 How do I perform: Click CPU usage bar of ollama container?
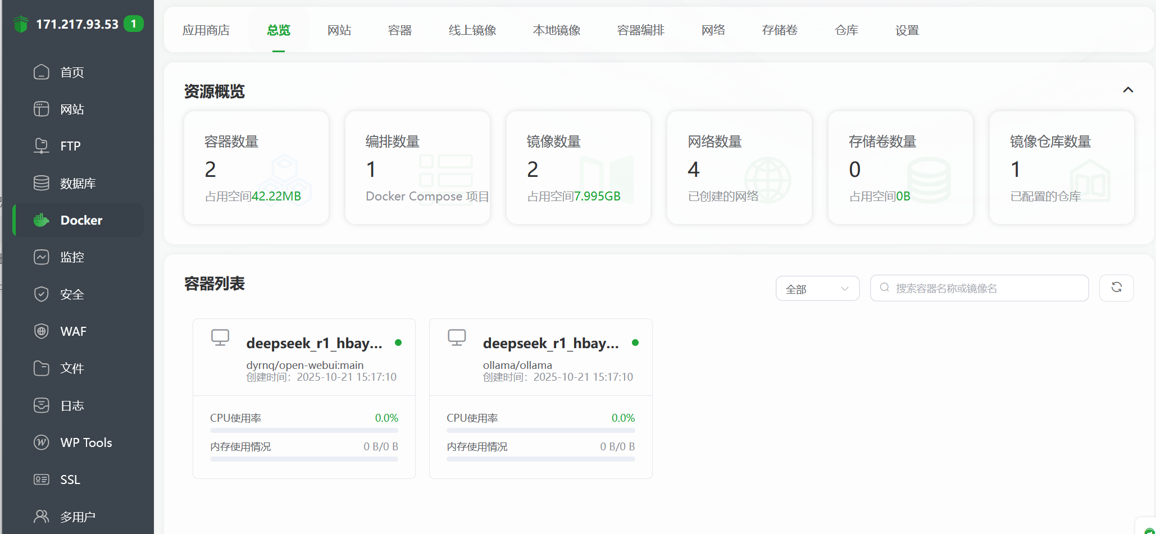click(x=541, y=431)
